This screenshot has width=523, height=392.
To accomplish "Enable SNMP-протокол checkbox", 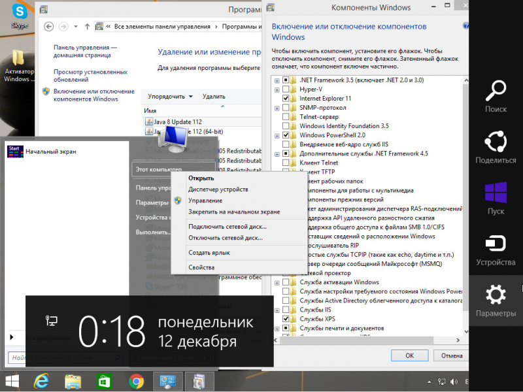I will (x=286, y=108).
